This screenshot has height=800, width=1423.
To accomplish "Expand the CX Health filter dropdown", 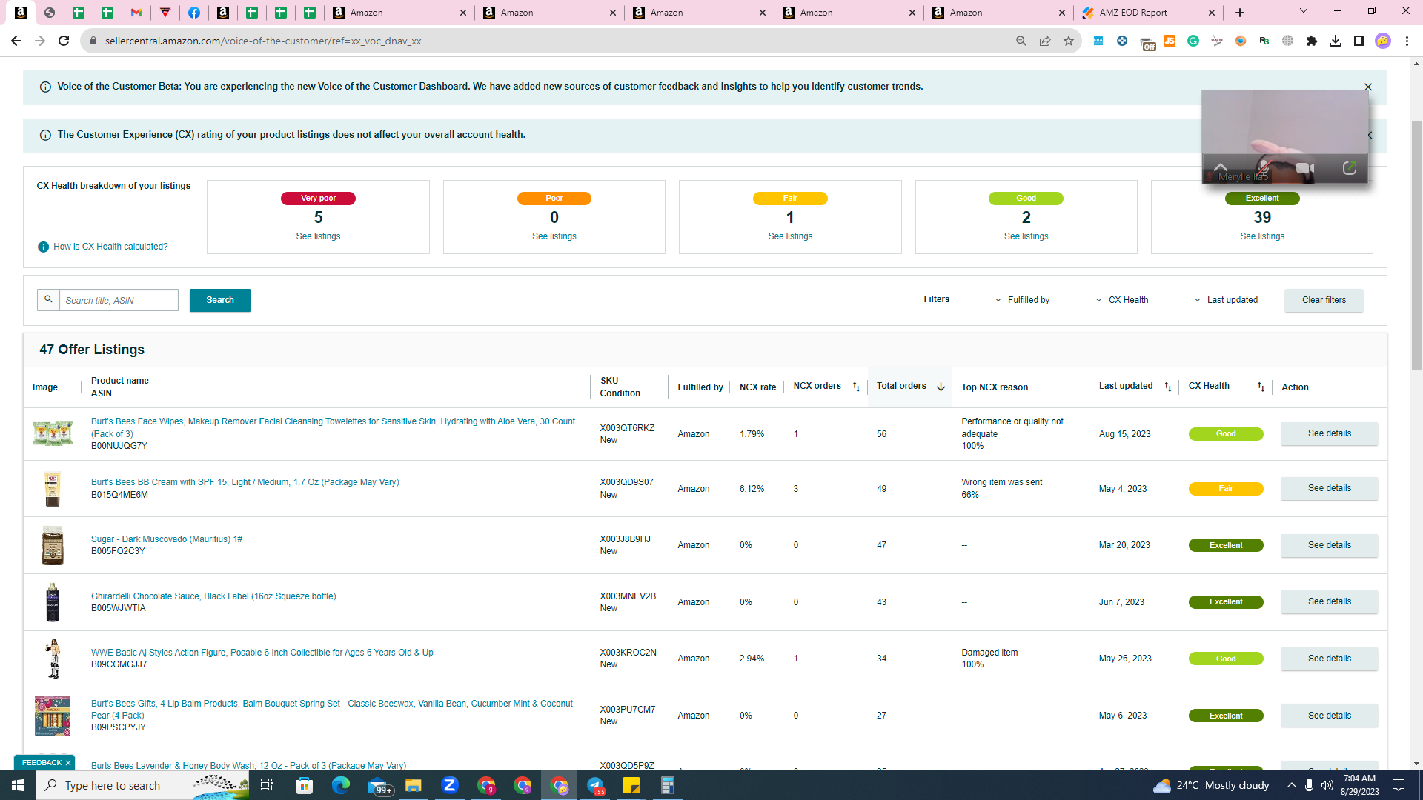I will click(x=1122, y=300).
